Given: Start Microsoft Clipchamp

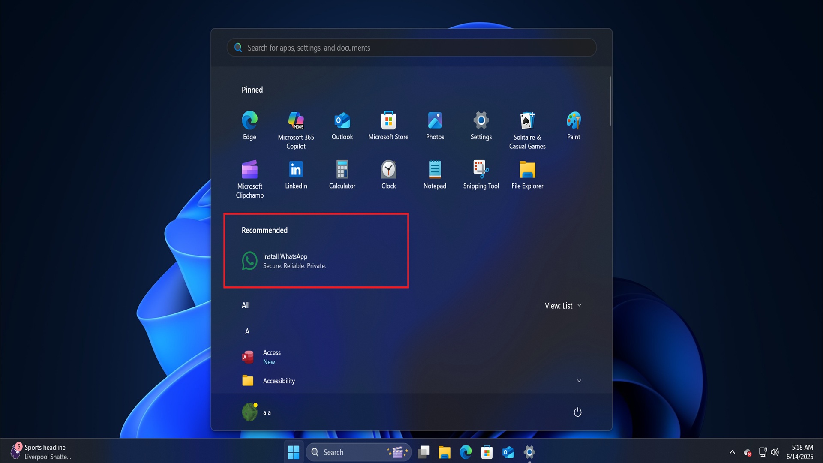Looking at the screenshot, I should [x=249, y=170].
